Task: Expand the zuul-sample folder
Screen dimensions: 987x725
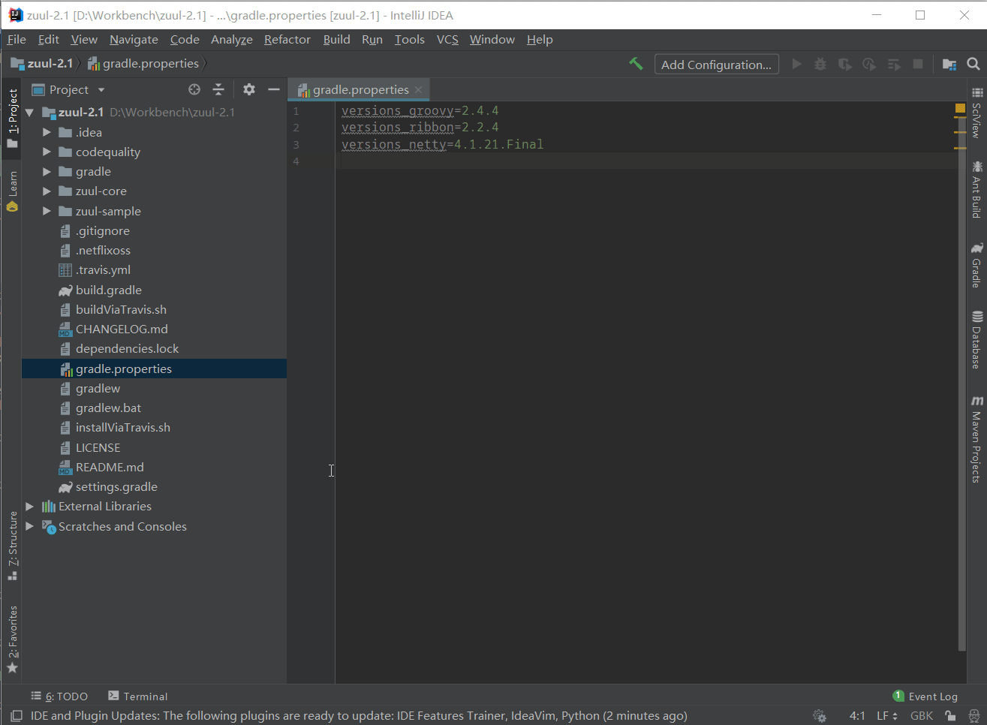Action: click(47, 211)
